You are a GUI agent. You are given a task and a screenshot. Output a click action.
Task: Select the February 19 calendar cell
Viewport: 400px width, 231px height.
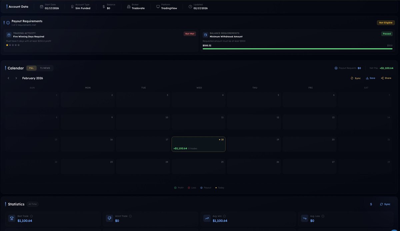[254, 144]
